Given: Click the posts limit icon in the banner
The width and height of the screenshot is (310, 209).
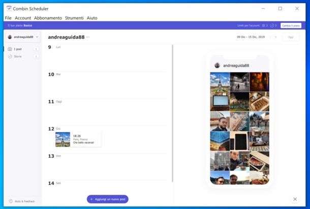Looking at the screenshot, I should click(x=263, y=25).
